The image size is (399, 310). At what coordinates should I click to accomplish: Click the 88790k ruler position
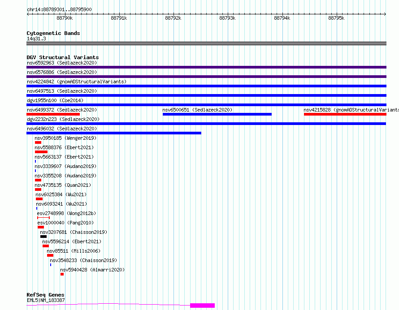(65, 18)
